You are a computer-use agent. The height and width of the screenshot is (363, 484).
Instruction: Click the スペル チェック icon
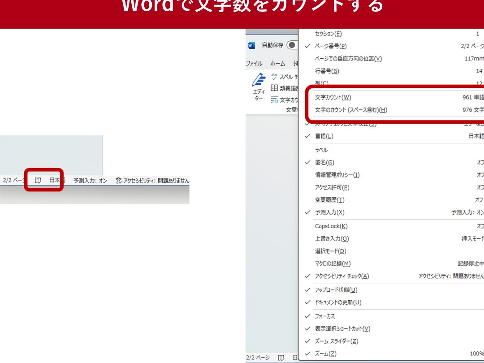[274, 77]
